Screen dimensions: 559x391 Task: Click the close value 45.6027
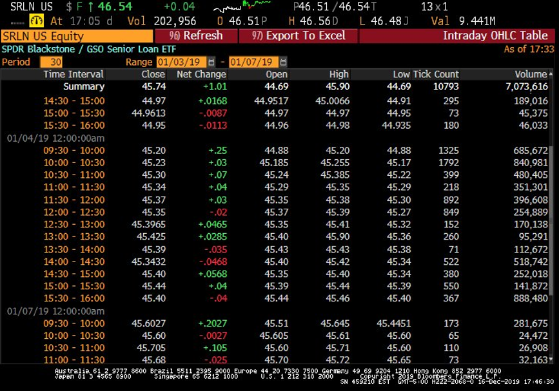point(149,323)
